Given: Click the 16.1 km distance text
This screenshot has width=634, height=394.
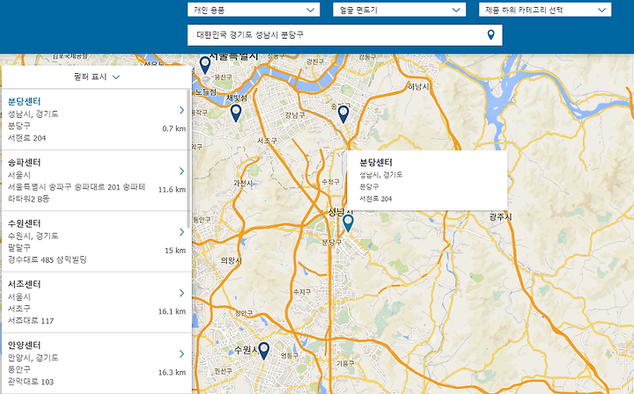Looking at the screenshot, I should (x=172, y=311).
